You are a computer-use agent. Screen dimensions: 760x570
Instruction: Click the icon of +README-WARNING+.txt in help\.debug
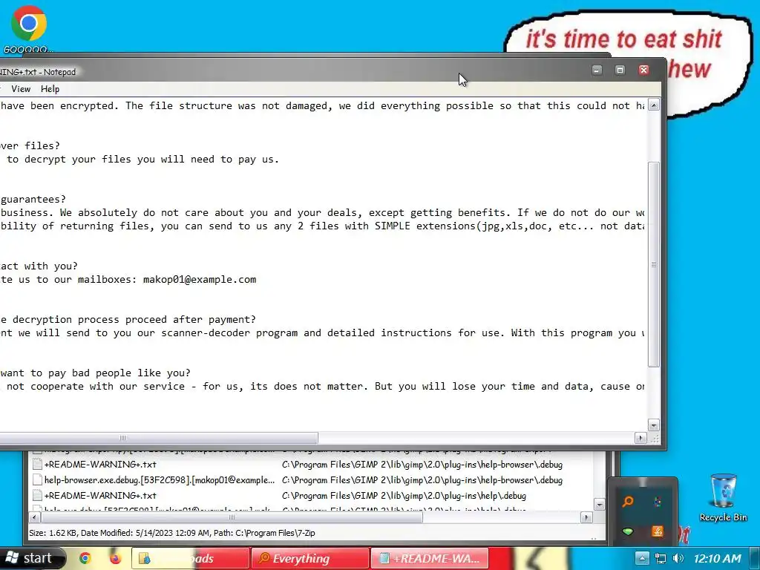[37, 495]
